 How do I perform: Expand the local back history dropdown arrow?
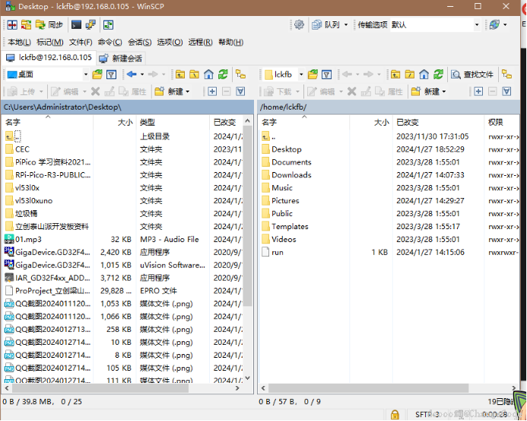(x=142, y=75)
